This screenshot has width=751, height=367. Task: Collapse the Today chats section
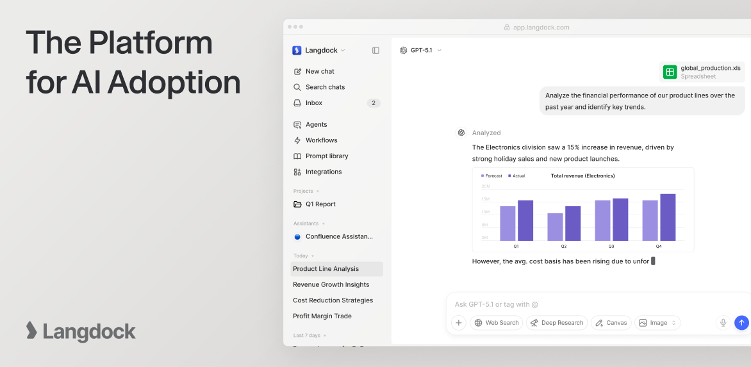(x=304, y=256)
